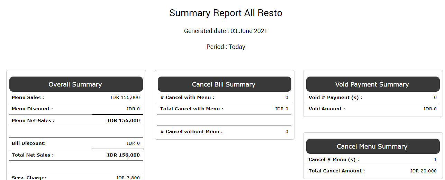Click the Cancel # Menu (s) count value 1
This screenshot has height=180, width=445.
pos(435,160)
